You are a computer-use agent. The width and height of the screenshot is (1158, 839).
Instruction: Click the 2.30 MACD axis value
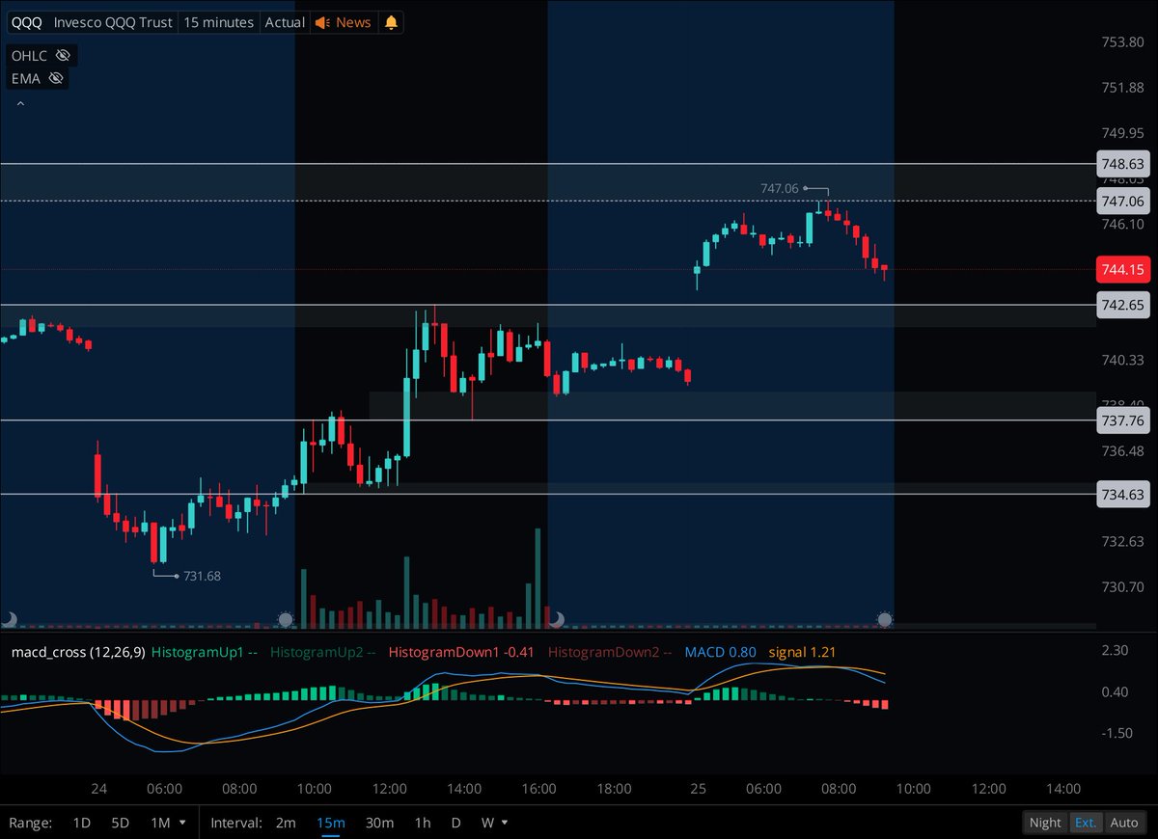(1116, 651)
